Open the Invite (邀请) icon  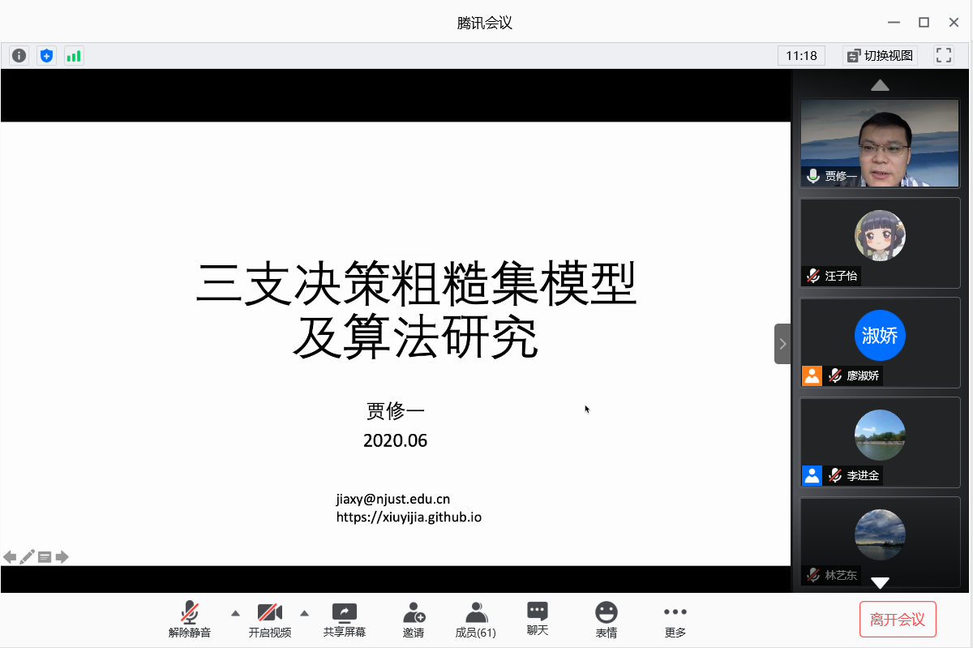coord(414,620)
